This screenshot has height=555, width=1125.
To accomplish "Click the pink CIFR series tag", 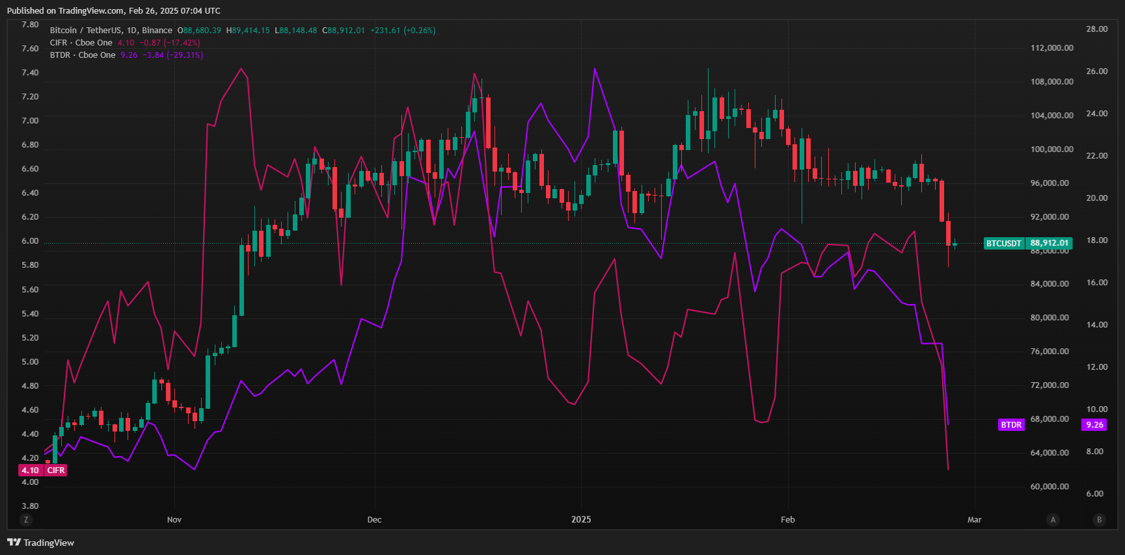I will [56, 471].
